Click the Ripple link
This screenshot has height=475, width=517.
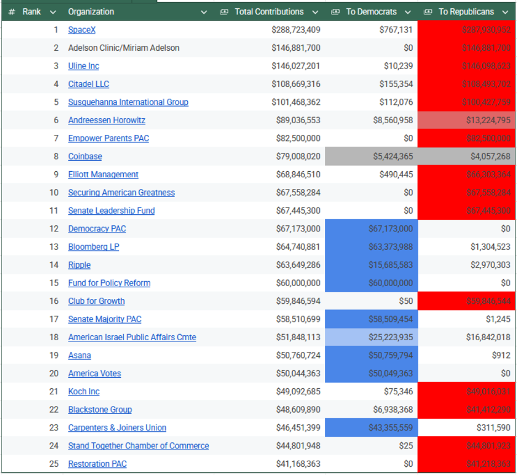(x=80, y=265)
